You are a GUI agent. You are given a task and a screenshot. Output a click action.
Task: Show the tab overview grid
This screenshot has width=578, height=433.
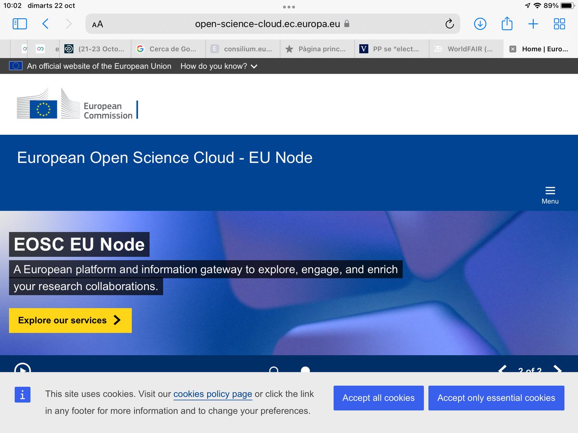click(x=559, y=24)
